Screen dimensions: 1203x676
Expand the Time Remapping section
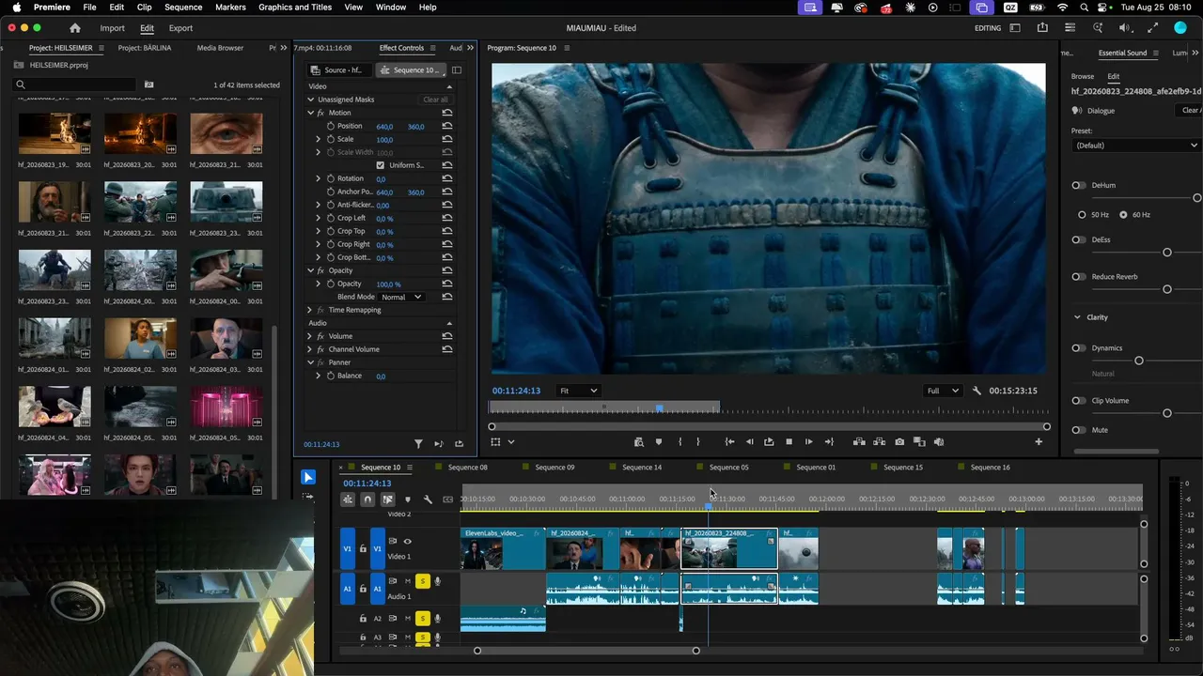click(310, 310)
